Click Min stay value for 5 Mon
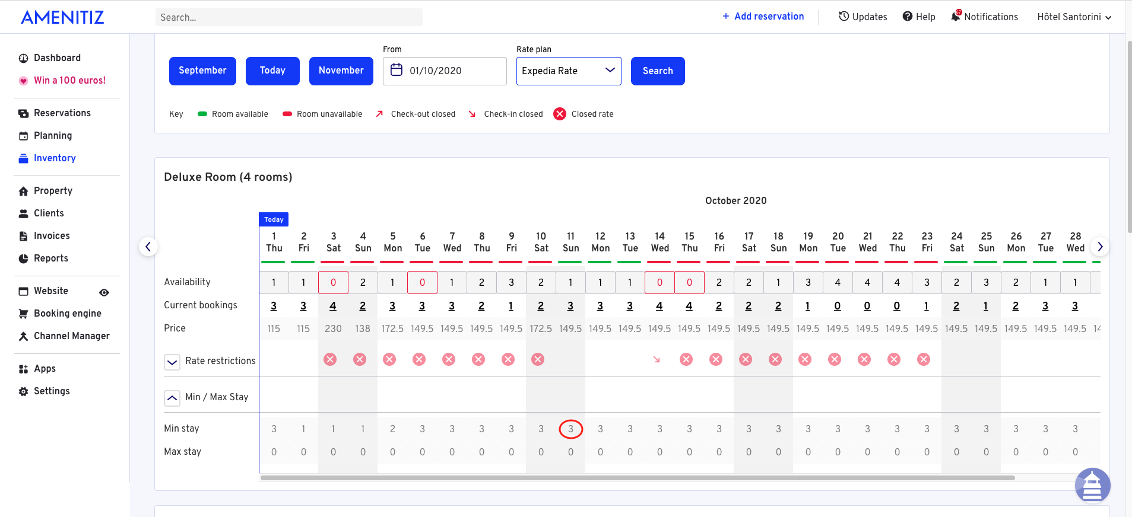This screenshot has width=1132, height=517. pos(392,429)
